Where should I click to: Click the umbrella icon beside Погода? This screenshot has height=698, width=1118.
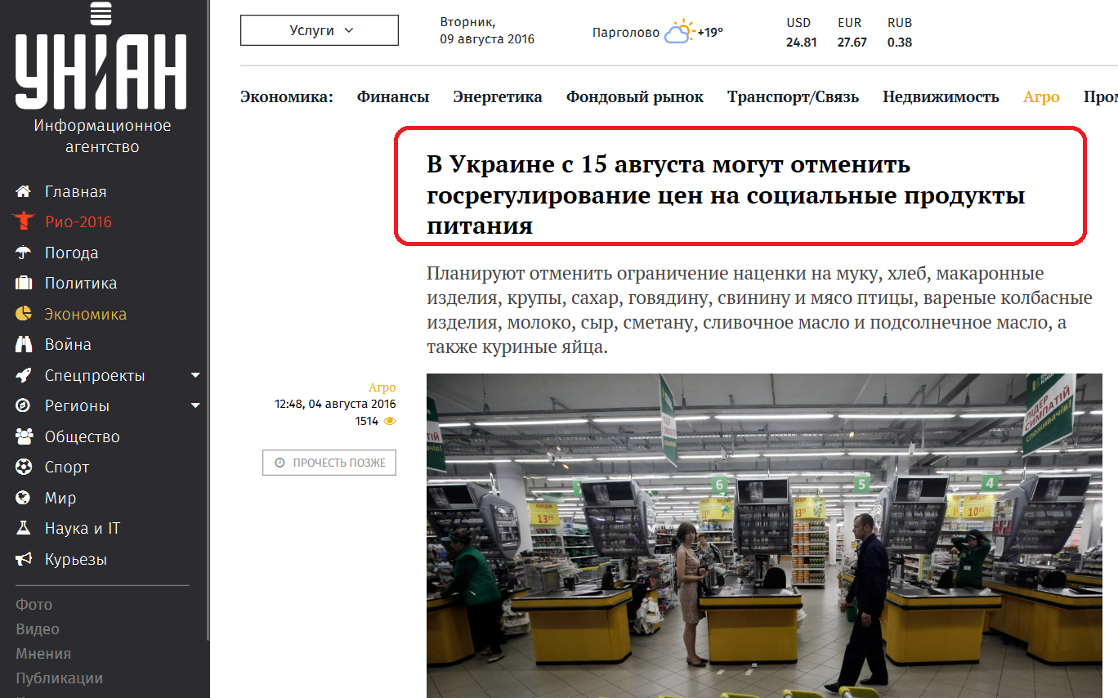(x=24, y=253)
